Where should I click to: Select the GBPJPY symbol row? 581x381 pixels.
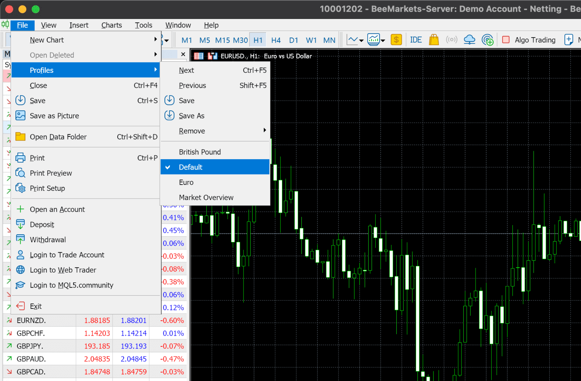(x=30, y=346)
